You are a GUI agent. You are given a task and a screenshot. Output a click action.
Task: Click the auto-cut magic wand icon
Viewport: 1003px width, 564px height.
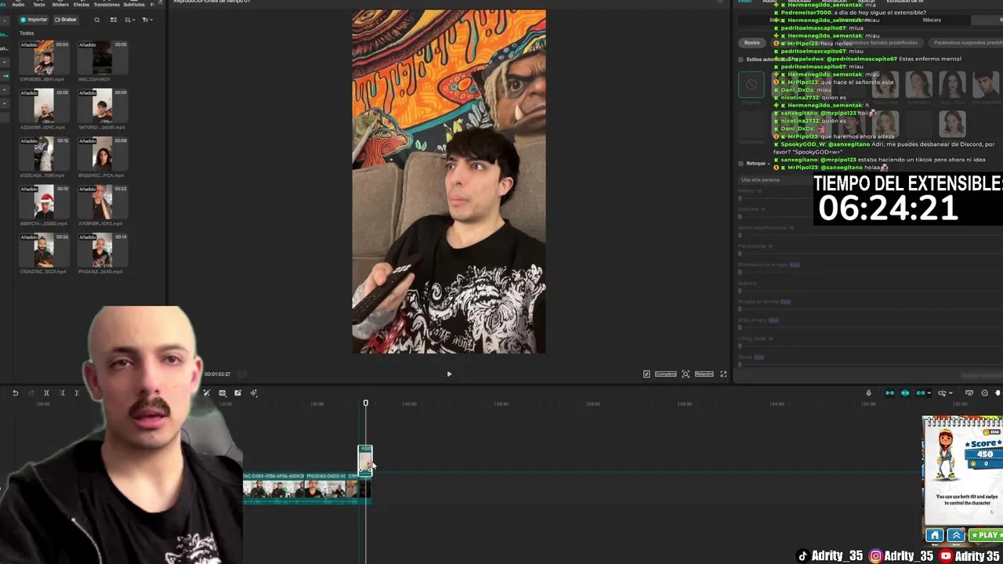pos(207,393)
